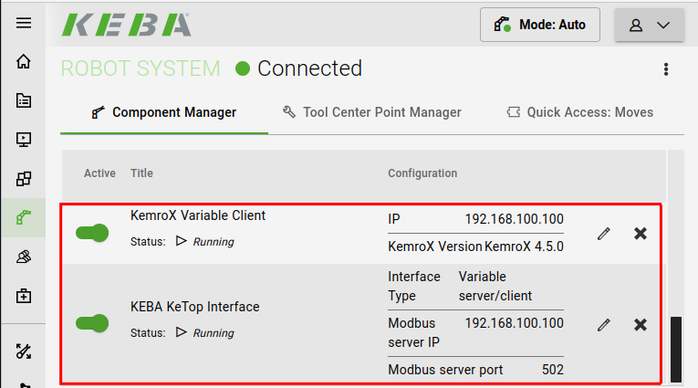Open the user account dropdown

[x=650, y=25]
